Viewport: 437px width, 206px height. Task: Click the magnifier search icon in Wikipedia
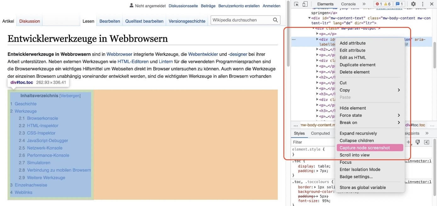click(x=275, y=20)
